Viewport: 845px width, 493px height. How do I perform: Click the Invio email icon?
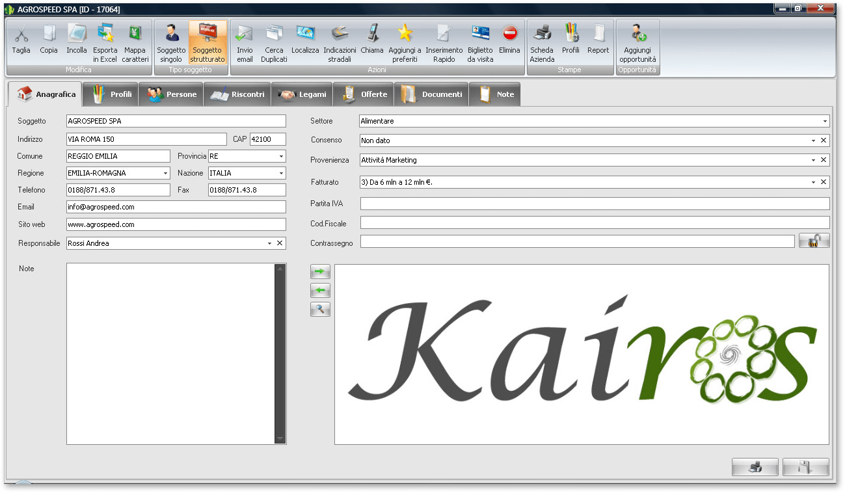pyautogui.click(x=245, y=34)
